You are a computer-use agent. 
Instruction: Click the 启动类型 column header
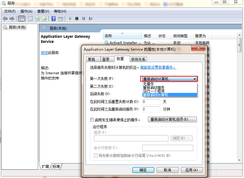tap(182, 36)
